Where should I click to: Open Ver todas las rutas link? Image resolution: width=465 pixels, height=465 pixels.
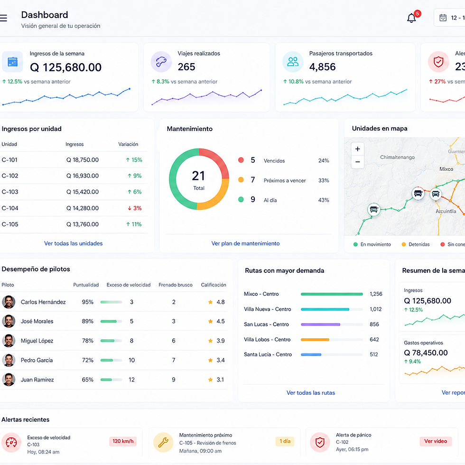coord(310,393)
